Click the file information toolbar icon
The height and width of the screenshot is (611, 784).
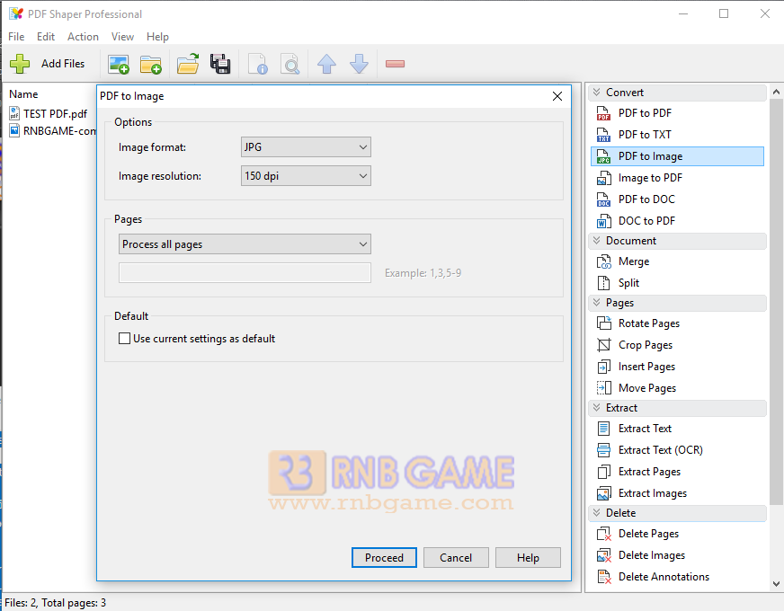pyautogui.click(x=258, y=64)
